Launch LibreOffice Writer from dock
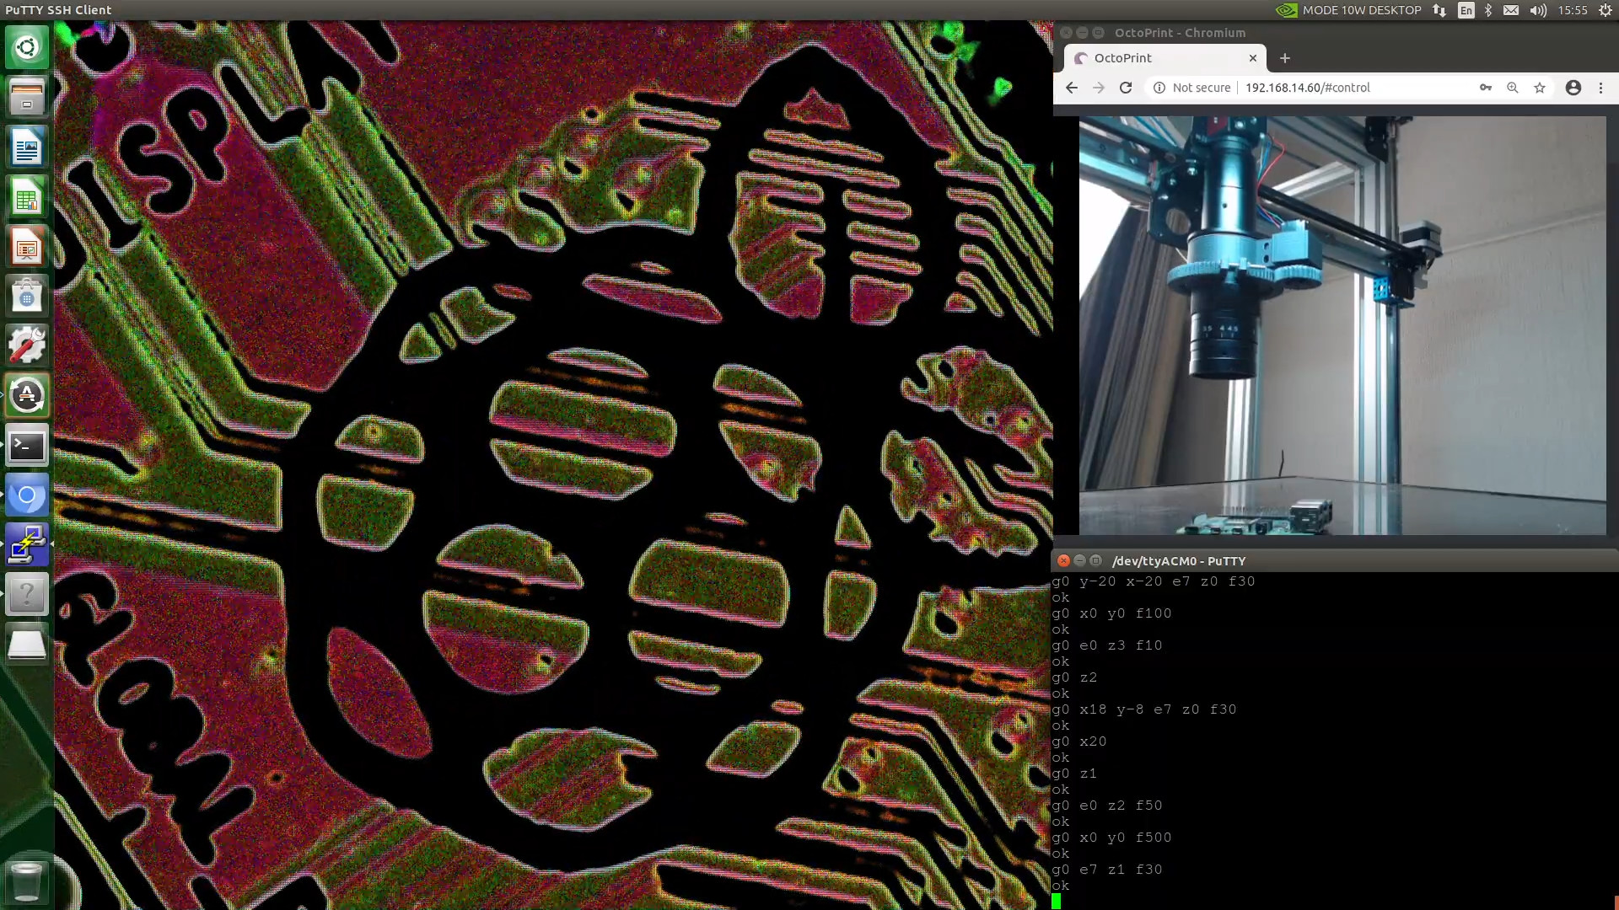This screenshot has height=910, width=1619. (27, 148)
